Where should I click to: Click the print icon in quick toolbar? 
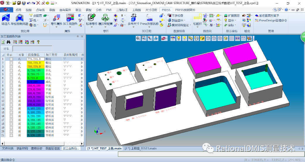(x=24, y=3)
